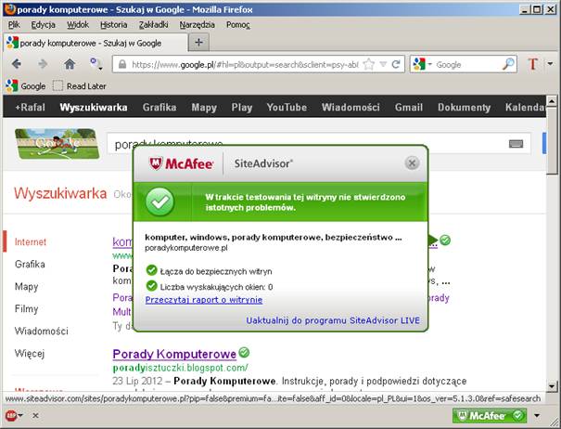
Task: Click the poradykomputerowe.pl domain text
Action: [x=186, y=248]
